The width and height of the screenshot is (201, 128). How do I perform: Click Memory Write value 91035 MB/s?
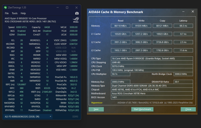pyautogui.click(x=141, y=26)
